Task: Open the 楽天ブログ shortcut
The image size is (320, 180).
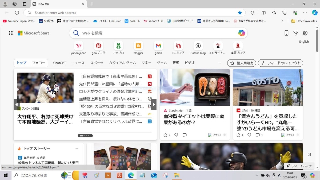Action: [x=238, y=48]
